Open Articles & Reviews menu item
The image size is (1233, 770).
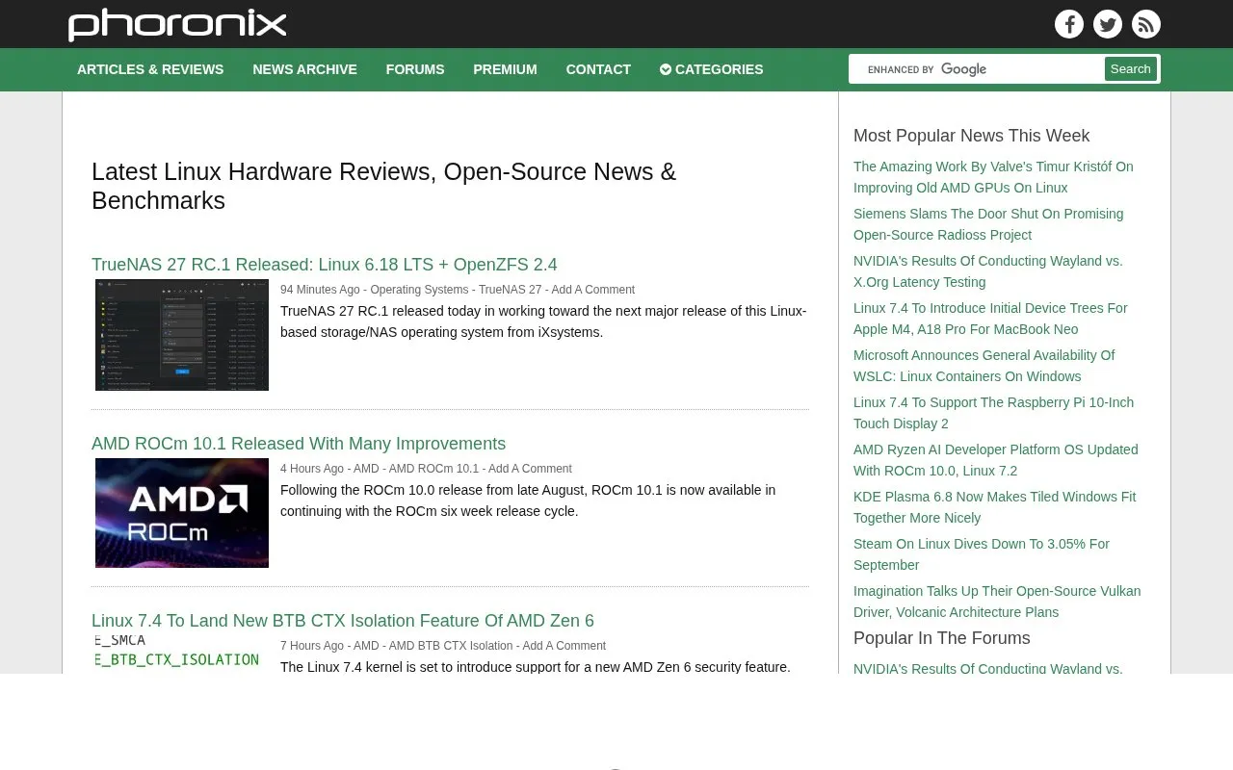(150, 69)
